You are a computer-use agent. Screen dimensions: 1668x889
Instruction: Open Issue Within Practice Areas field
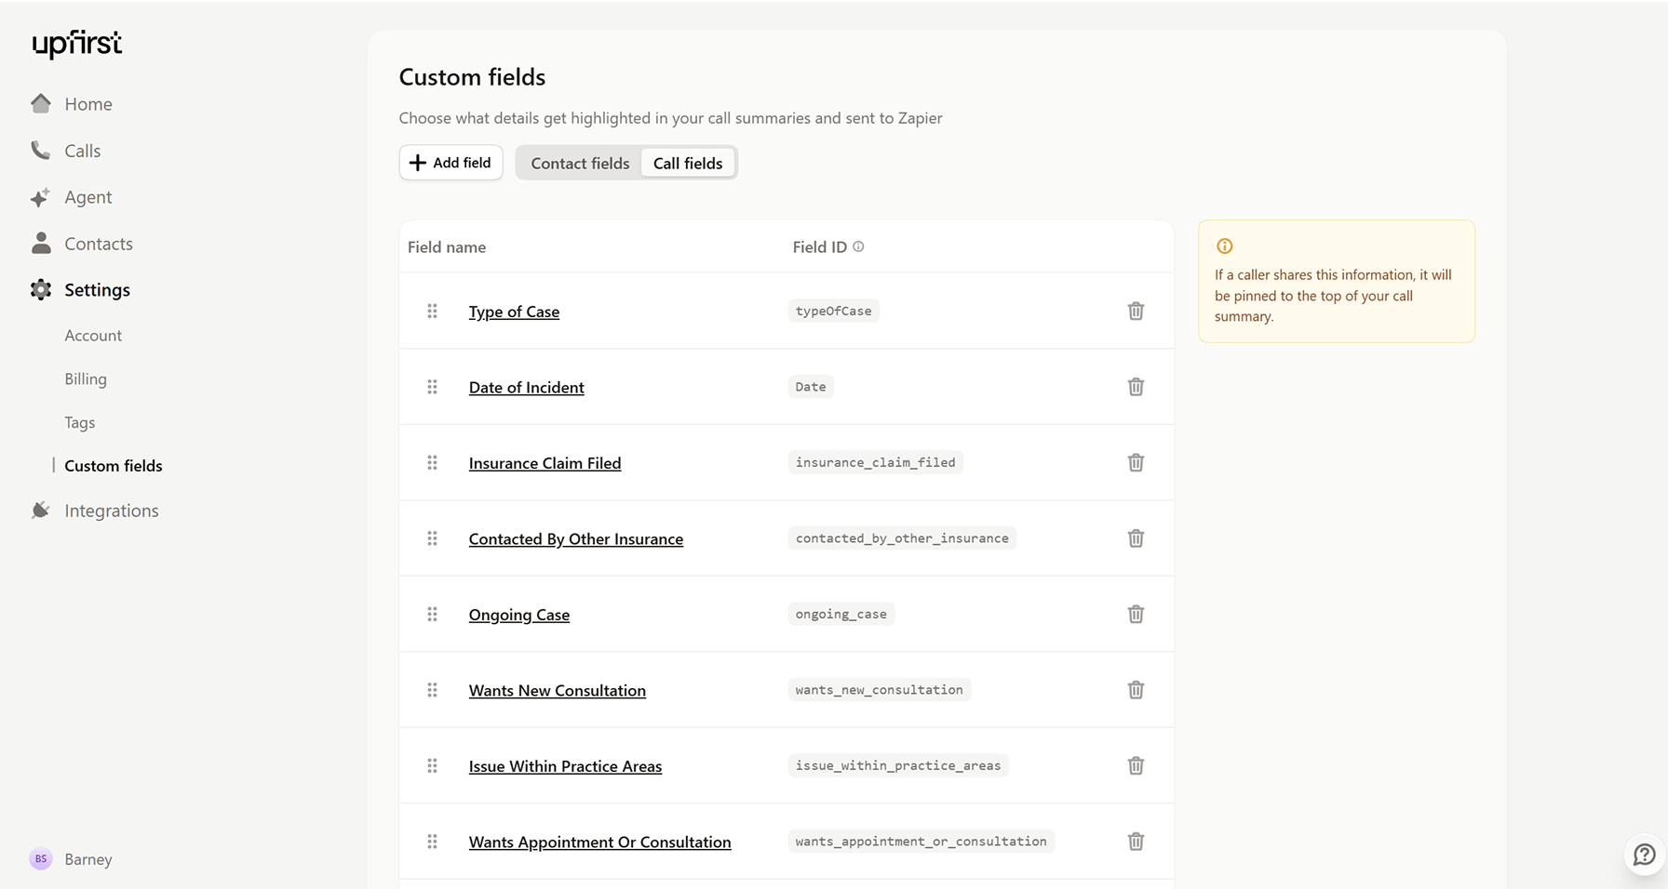(565, 766)
